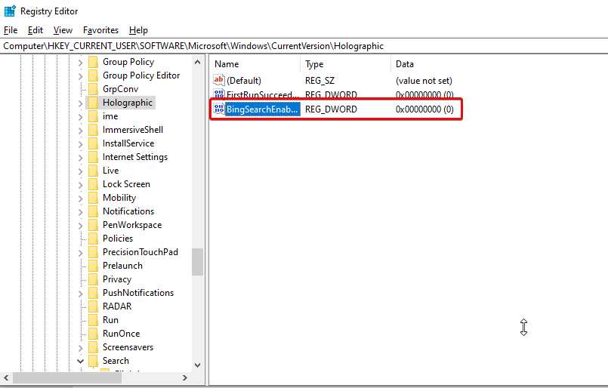
Task: Click the Group Policy Editor folder icon
Action: click(x=93, y=75)
